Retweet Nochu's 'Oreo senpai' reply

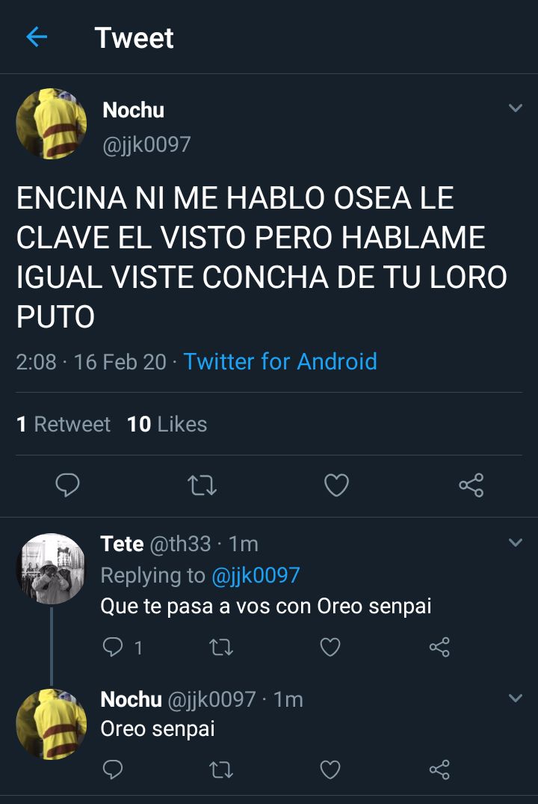click(x=221, y=770)
